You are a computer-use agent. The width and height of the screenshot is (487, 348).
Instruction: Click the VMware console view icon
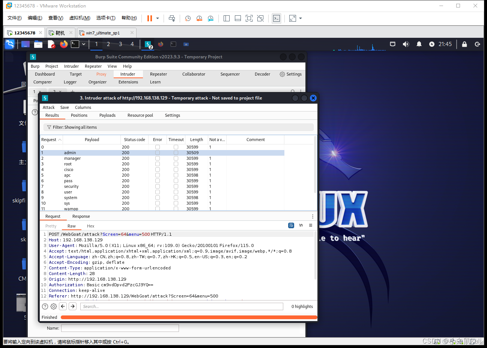(277, 18)
